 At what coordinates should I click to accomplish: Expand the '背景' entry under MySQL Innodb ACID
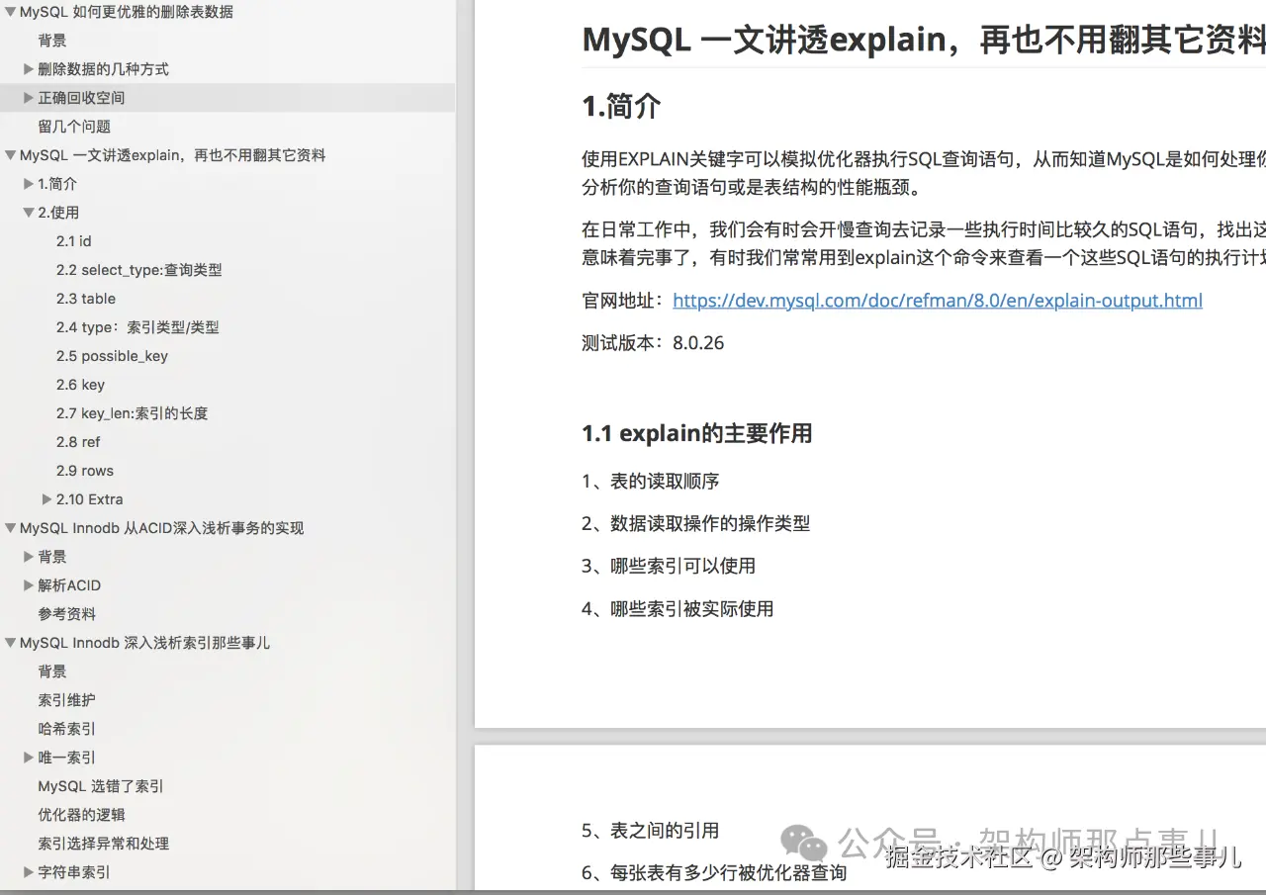click(29, 557)
